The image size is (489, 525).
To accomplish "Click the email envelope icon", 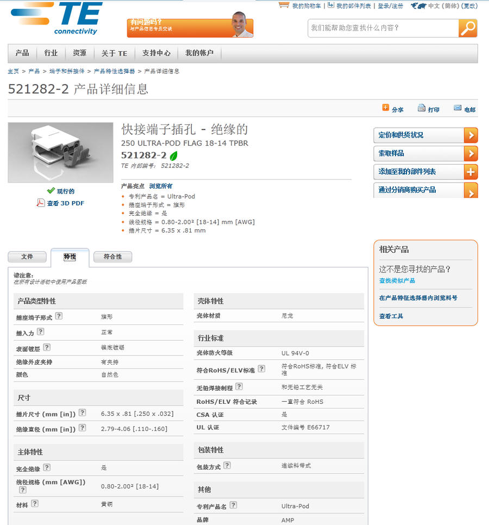I will 457,108.
